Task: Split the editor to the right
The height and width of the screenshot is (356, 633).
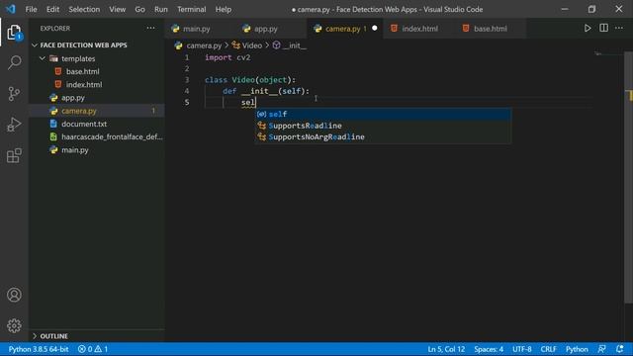Action: click(603, 29)
